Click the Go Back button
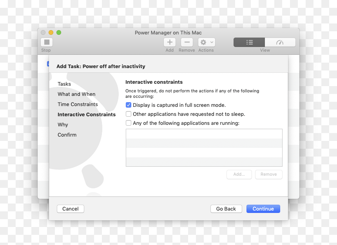This screenshot has height=245, width=337. (x=226, y=209)
